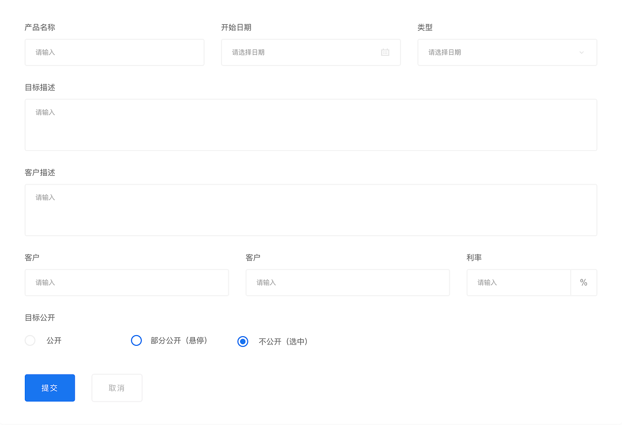Open the calendar icon in 开始日期 field
This screenshot has width=622, height=425.
[x=385, y=52]
